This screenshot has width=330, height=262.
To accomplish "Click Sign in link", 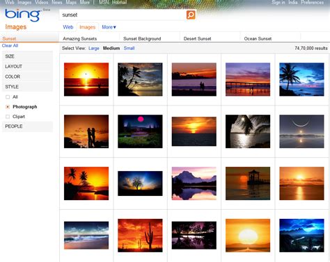I will (278, 2).
